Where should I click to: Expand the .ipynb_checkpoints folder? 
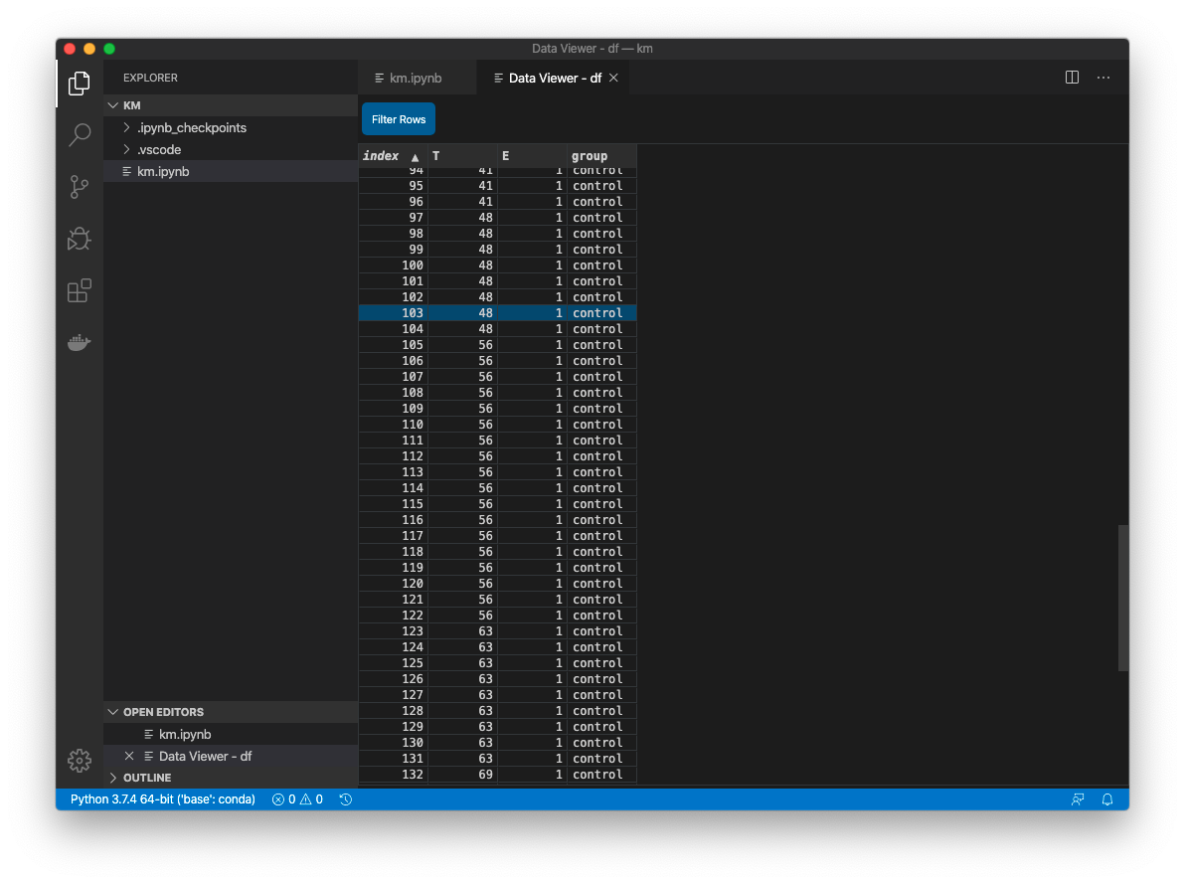(127, 128)
